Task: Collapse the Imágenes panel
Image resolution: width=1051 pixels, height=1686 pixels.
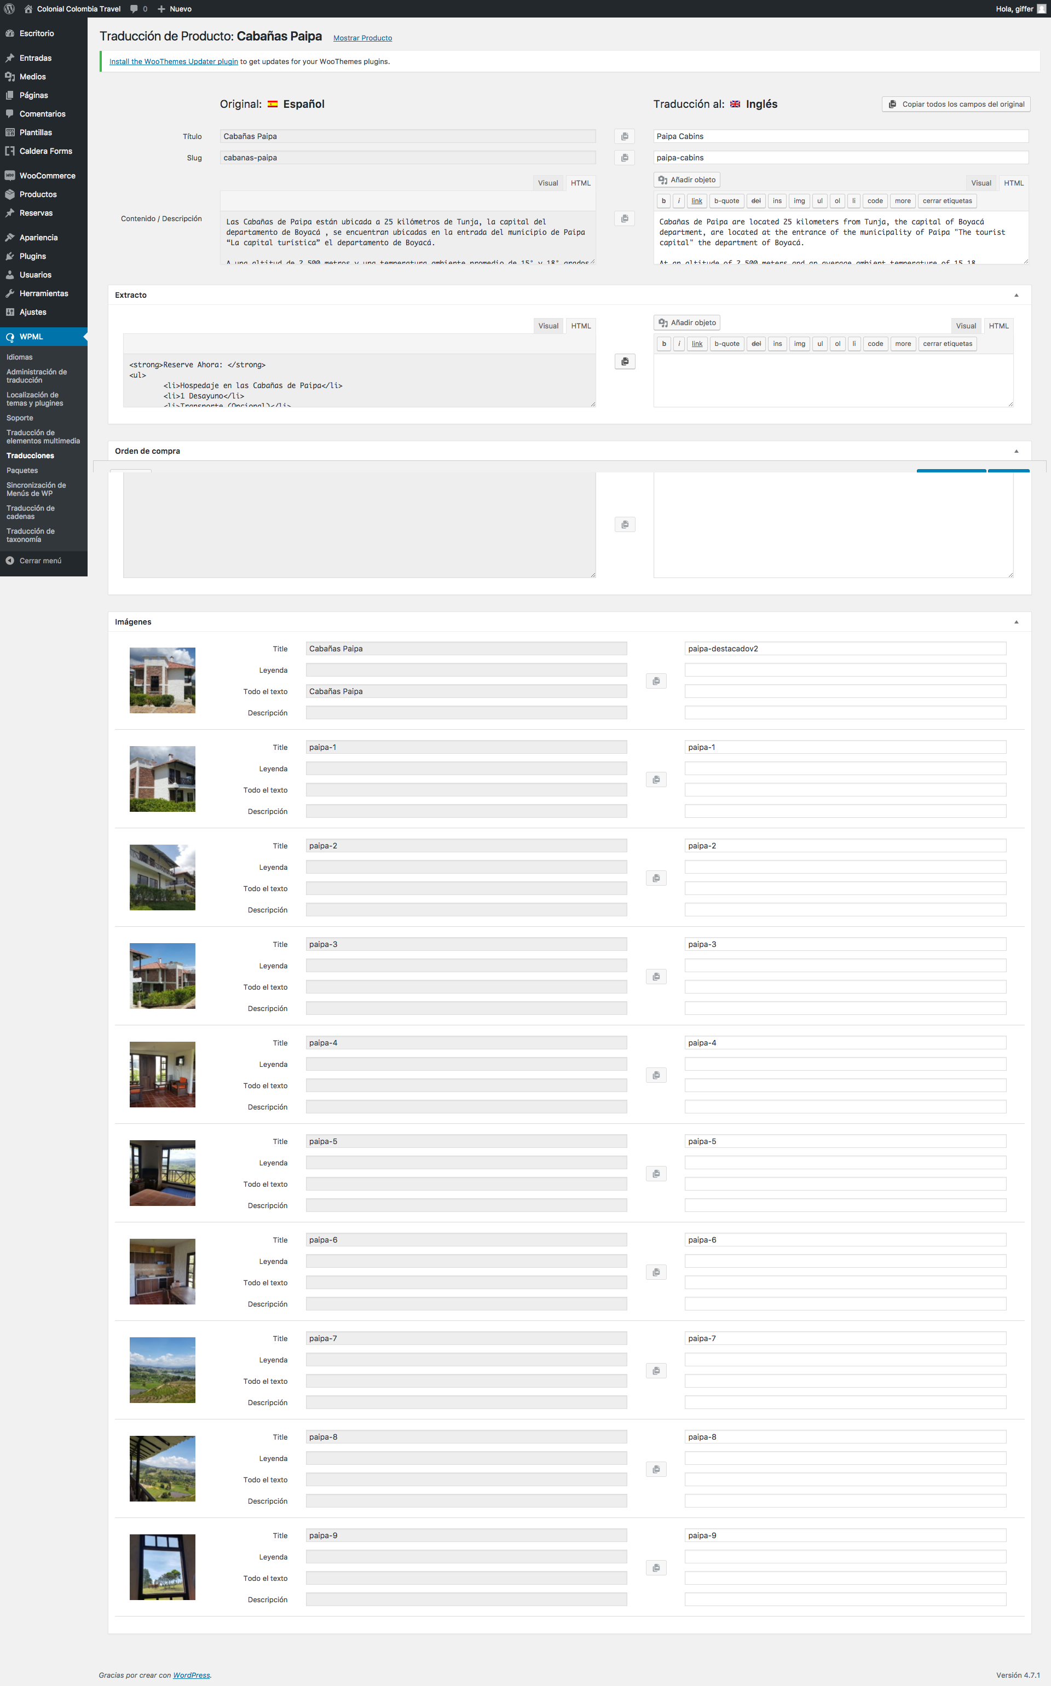Action: [1017, 622]
